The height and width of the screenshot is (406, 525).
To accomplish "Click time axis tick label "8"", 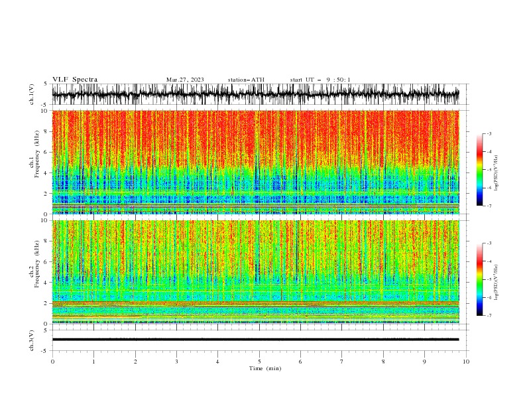I will click(x=383, y=362).
